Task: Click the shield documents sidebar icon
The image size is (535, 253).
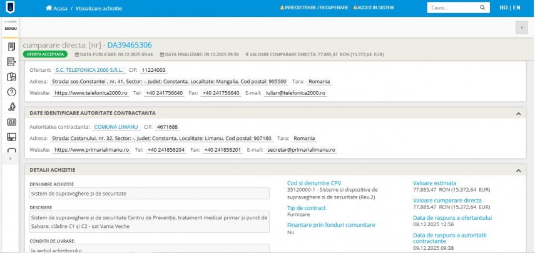Action: (11, 77)
